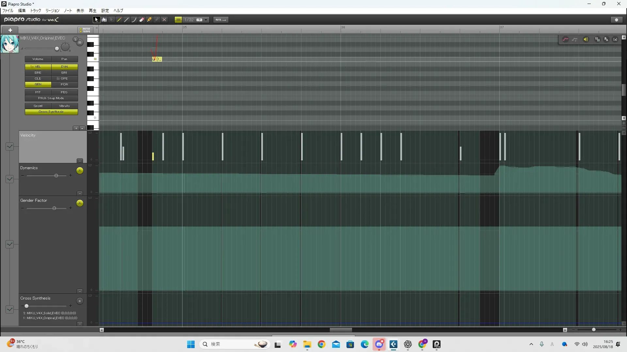This screenshot has width=627, height=352.
Task: Open the ノート menu
Action: [x=68, y=11]
